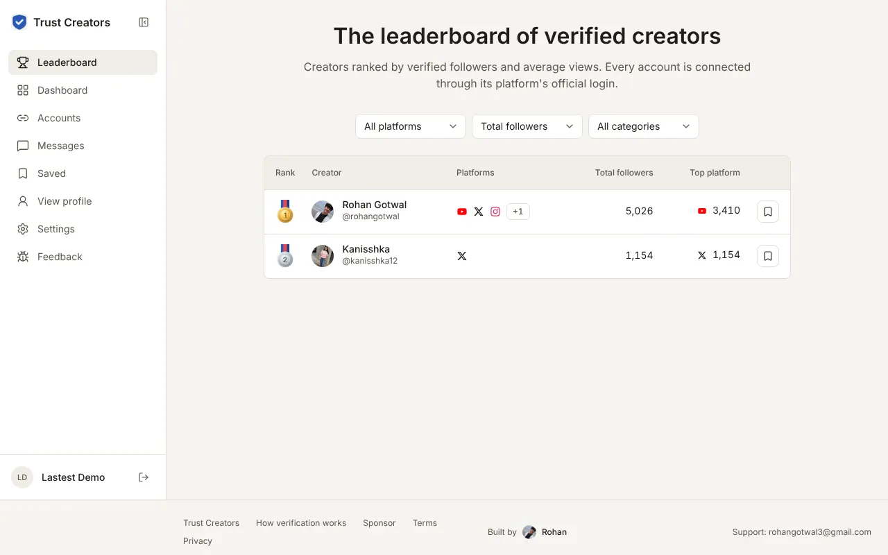Save Rohan Gotwal with the bookmark button

coord(768,212)
